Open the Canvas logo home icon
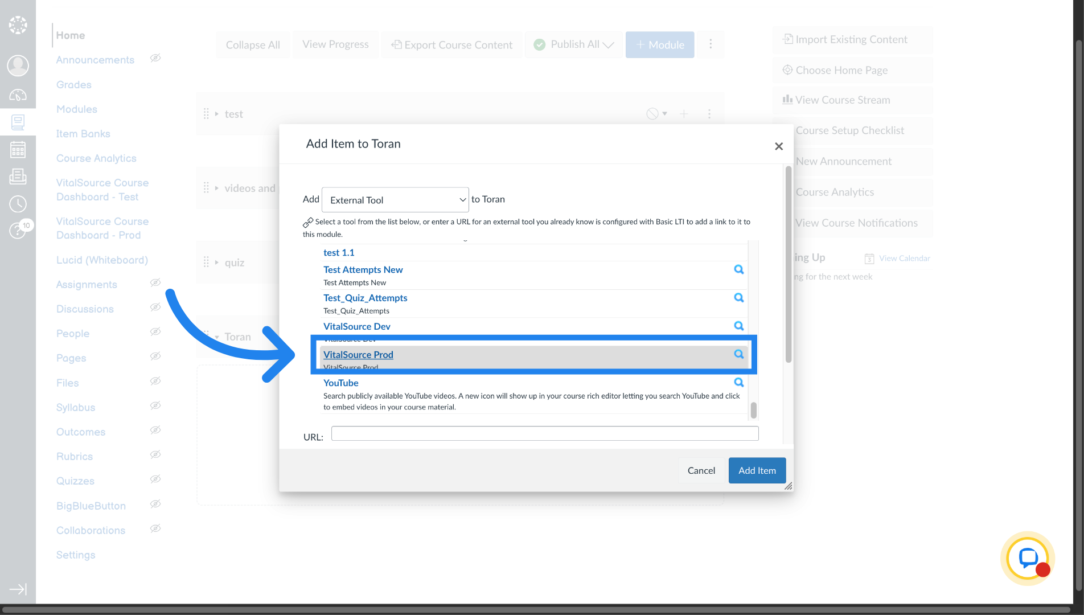 pos(18,25)
